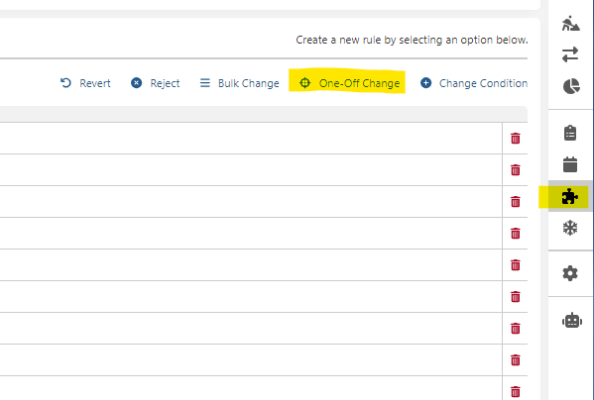Viewport: 594px width, 400px height.
Task: Open the digging worker sidebar icon
Action: (570, 24)
